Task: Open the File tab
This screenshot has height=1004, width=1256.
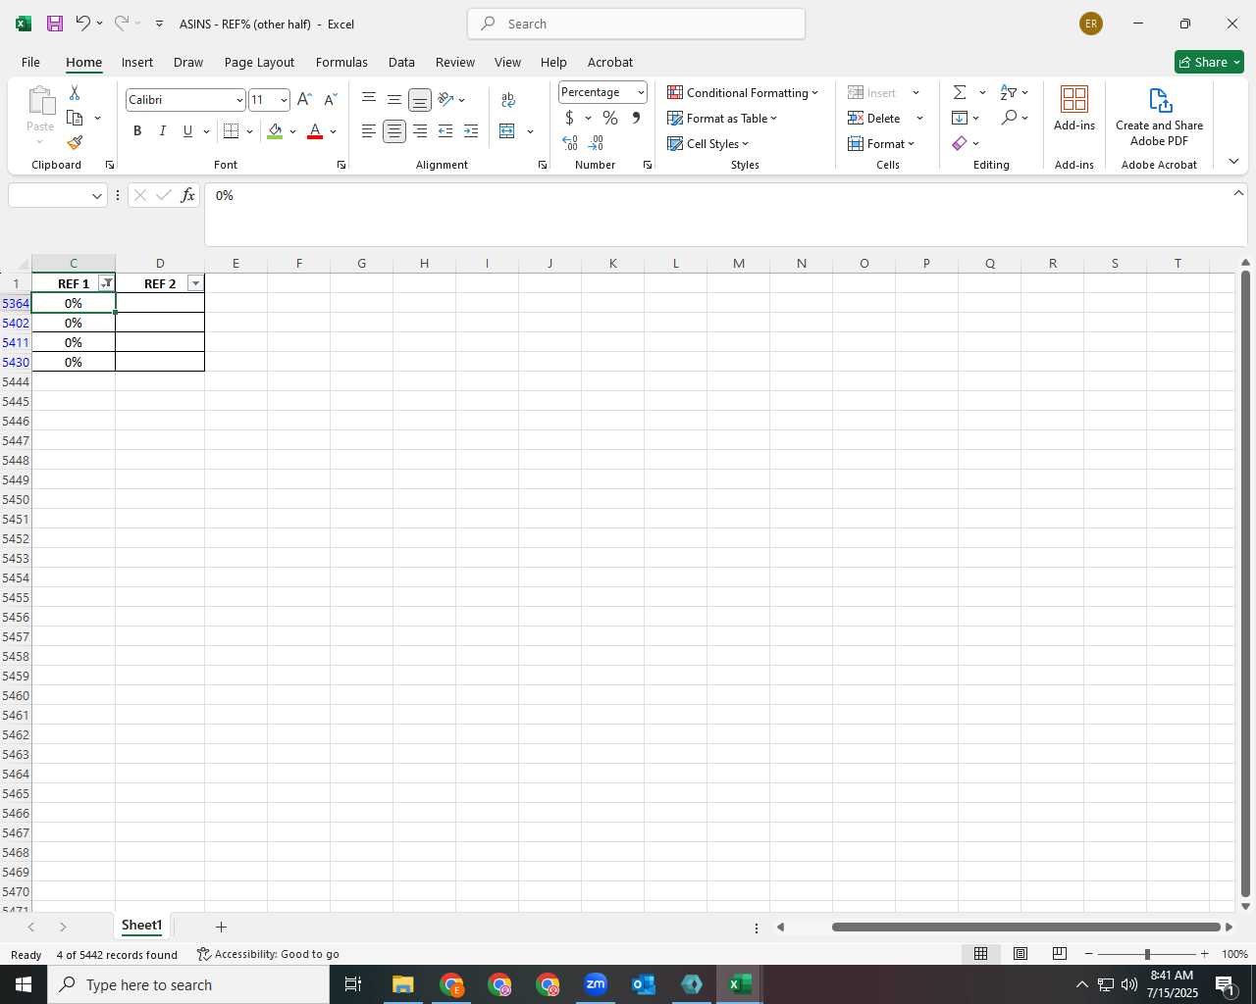Action: 30,62
